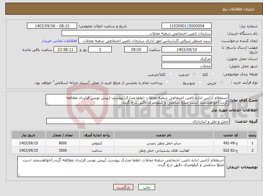Select the کالا radio button
263x196 pixels.
click(x=213, y=74)
